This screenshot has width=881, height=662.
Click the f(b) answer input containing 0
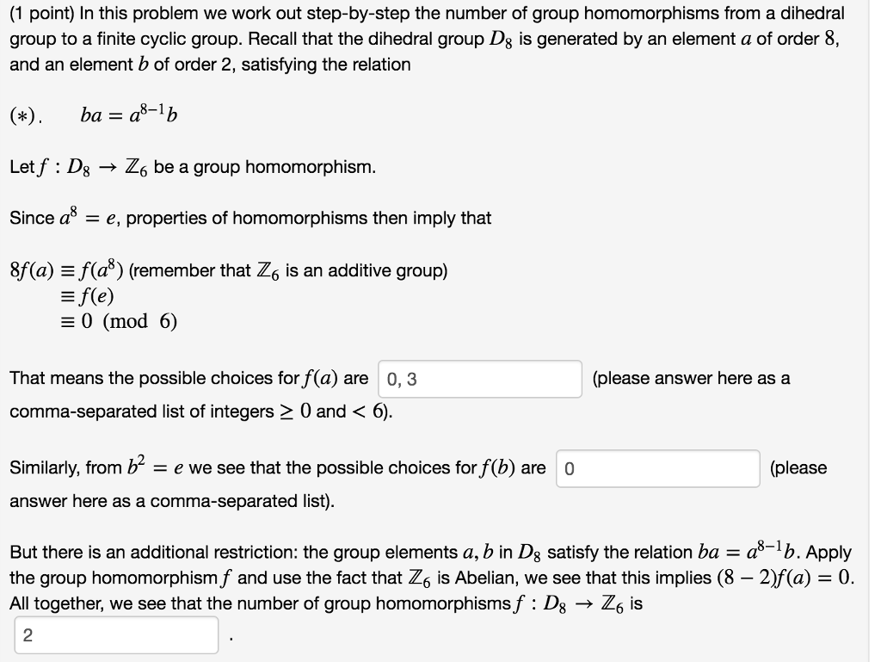click(x=658, y=467)
